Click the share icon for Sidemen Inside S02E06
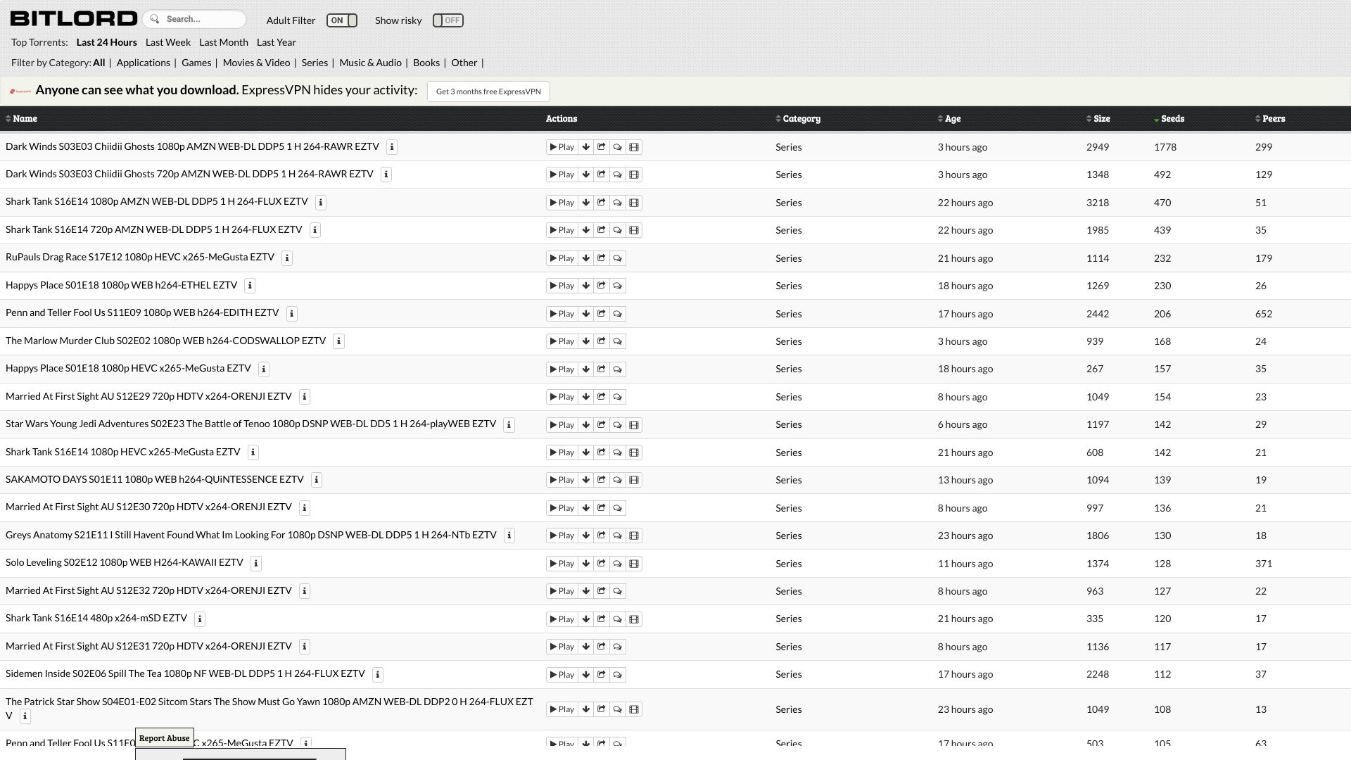 [601, 675]
